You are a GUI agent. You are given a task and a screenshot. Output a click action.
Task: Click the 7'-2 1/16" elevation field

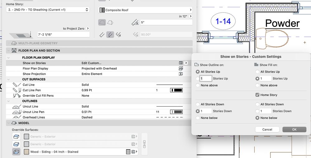(63, 35)
